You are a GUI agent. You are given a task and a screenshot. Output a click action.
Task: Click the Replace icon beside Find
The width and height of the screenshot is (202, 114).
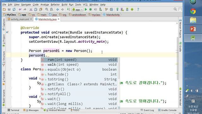coord(51,9)
